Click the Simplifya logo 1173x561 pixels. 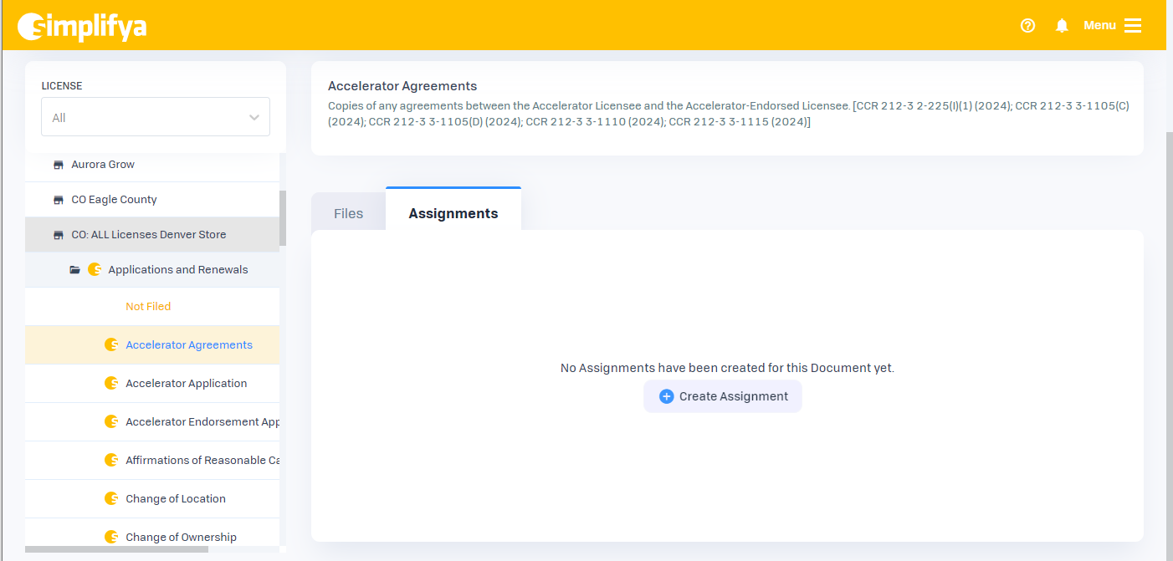(82, 26)
